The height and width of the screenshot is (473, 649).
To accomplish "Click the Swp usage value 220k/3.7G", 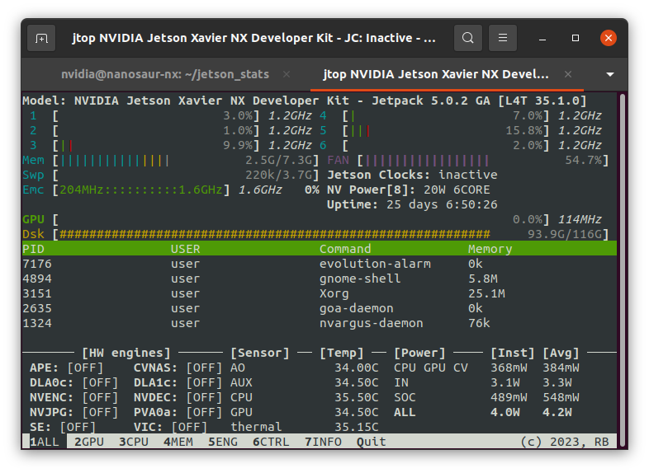I will pyautogui.click(x=278, y=176).
